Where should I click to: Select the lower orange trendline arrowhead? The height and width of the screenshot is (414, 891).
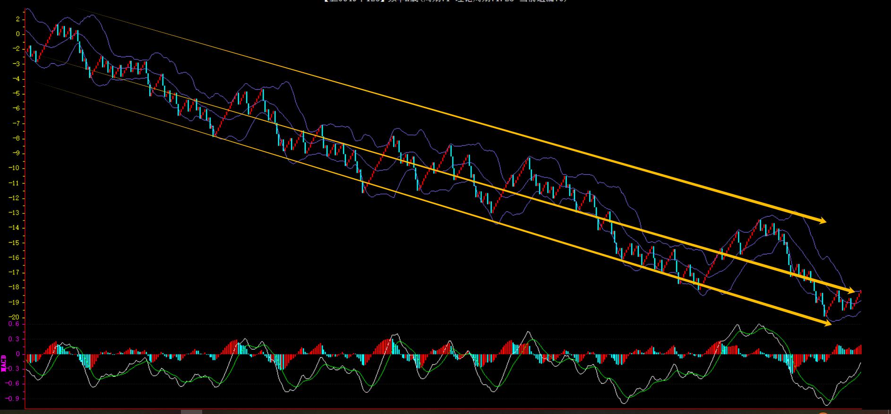826,323
